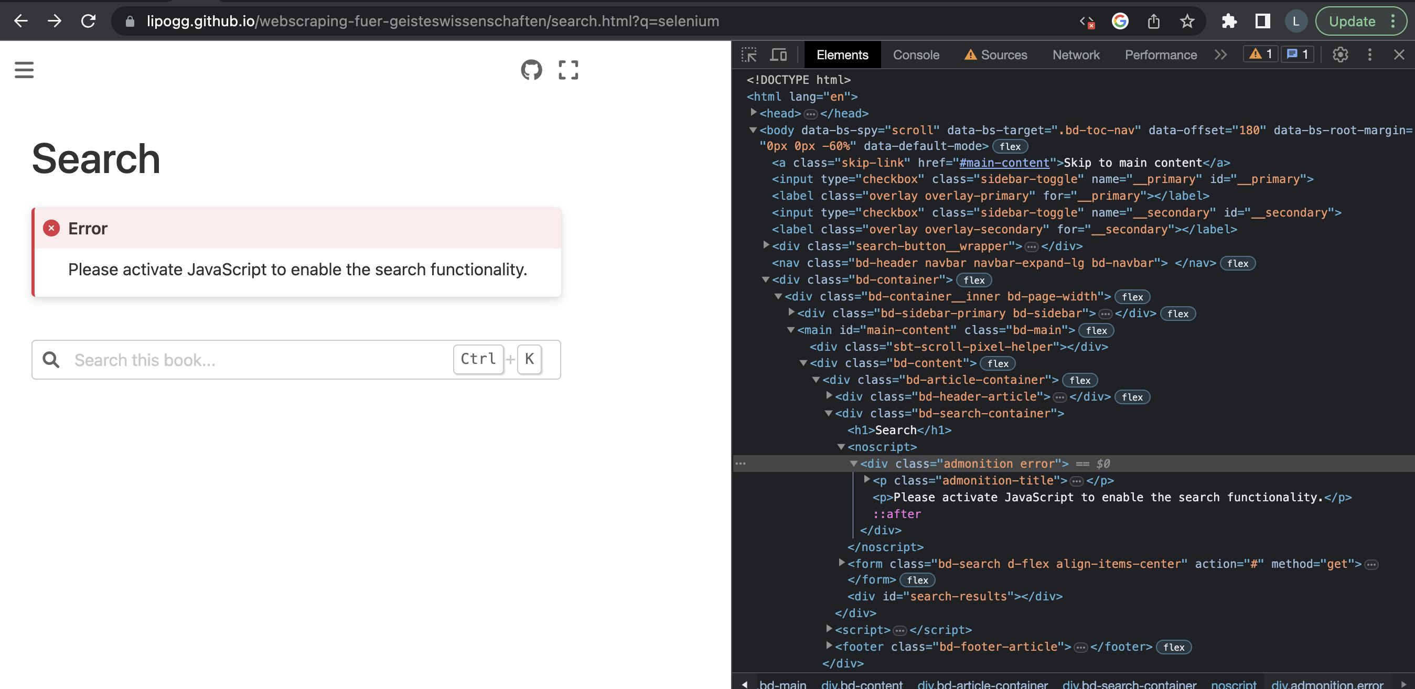
Task: Expand the bd-footer-article footer node
Action: click(830, 645)
